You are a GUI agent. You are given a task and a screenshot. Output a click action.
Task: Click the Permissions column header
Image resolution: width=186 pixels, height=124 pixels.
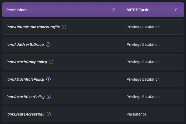tap(17, 10)
